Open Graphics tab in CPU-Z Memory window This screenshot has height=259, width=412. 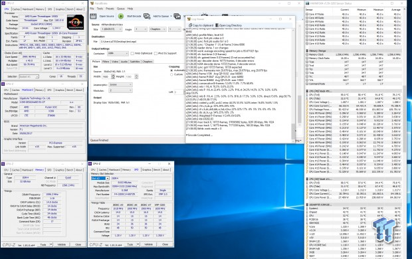(x=59, y=170)
